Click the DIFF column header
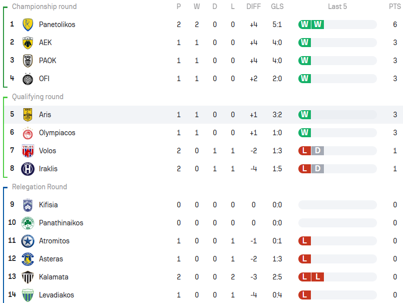Screen dimensions: 403x303 tap(253, 7)
